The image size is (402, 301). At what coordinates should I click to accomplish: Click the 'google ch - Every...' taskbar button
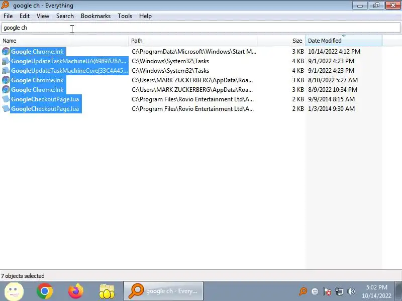(x=163, y=291)
